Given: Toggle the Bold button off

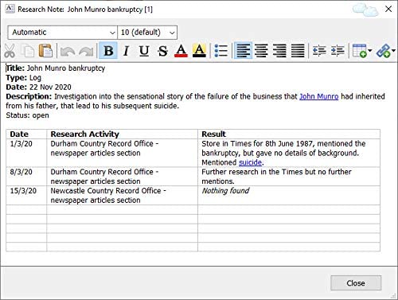Looking at the screenshot, I should pyautogui.click(x=108, y=50).
